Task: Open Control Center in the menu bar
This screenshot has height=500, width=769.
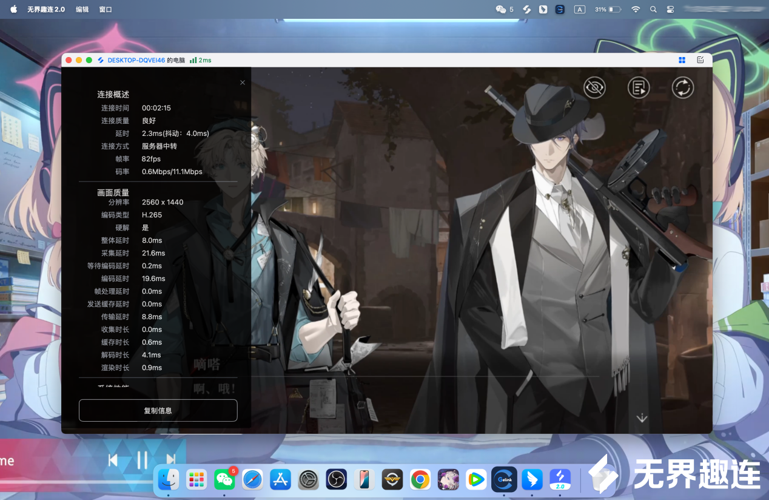Action: [x=670, y=9]
